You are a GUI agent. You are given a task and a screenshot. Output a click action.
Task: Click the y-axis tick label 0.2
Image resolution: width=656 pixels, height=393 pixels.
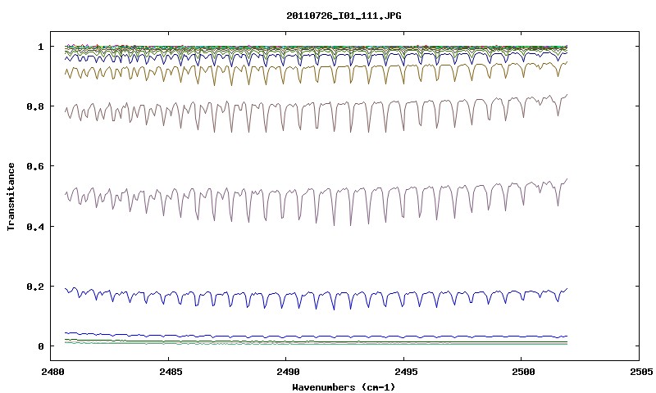35,287
